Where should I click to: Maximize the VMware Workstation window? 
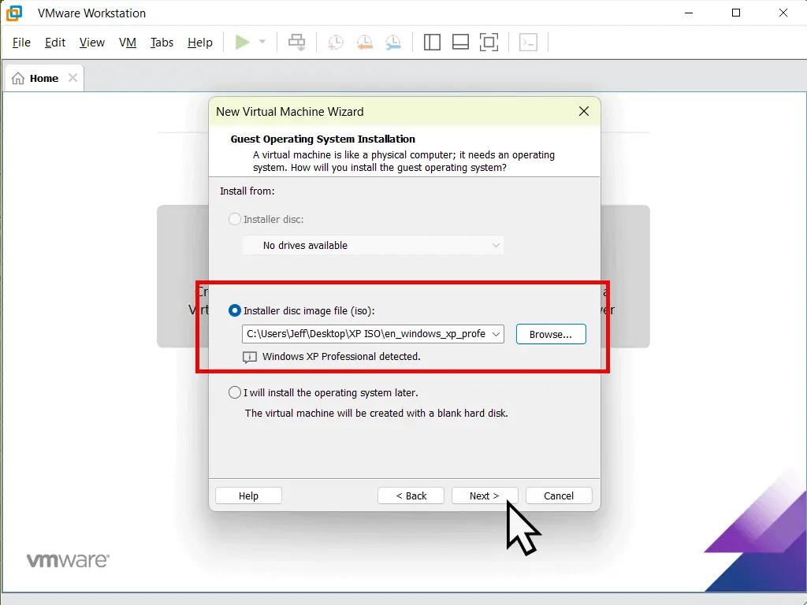(x=736, y=13)
